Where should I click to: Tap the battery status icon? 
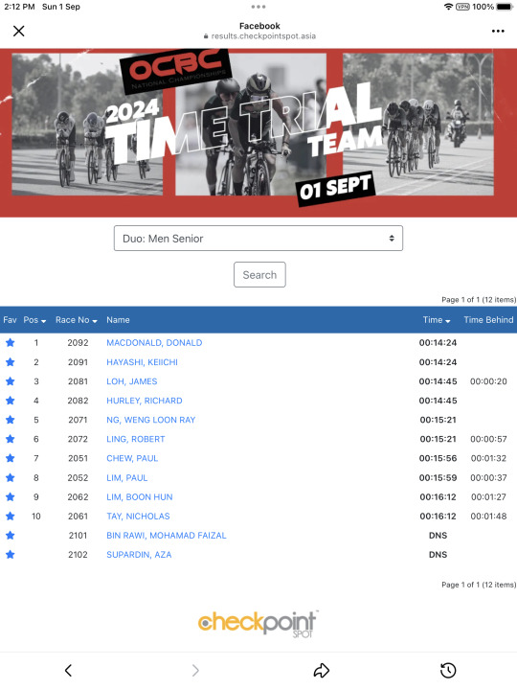pyautogui.click(x=505, y=7)
